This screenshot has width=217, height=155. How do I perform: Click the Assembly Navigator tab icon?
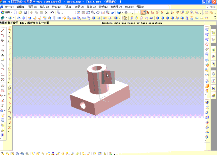pos(213,33)
